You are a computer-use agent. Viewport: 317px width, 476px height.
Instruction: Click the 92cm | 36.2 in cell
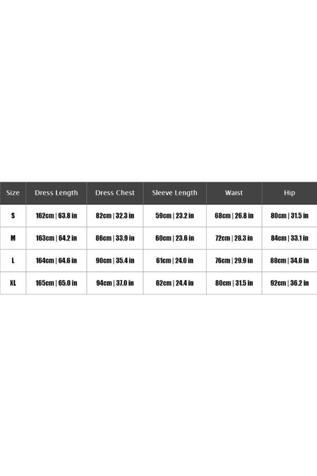(x=290, y=283)
